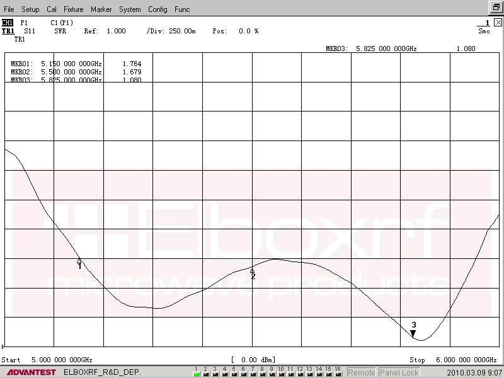This screenshot has width=504, height=378.
Task: Click the restore window icon at top right
Action: pos(496,8)
